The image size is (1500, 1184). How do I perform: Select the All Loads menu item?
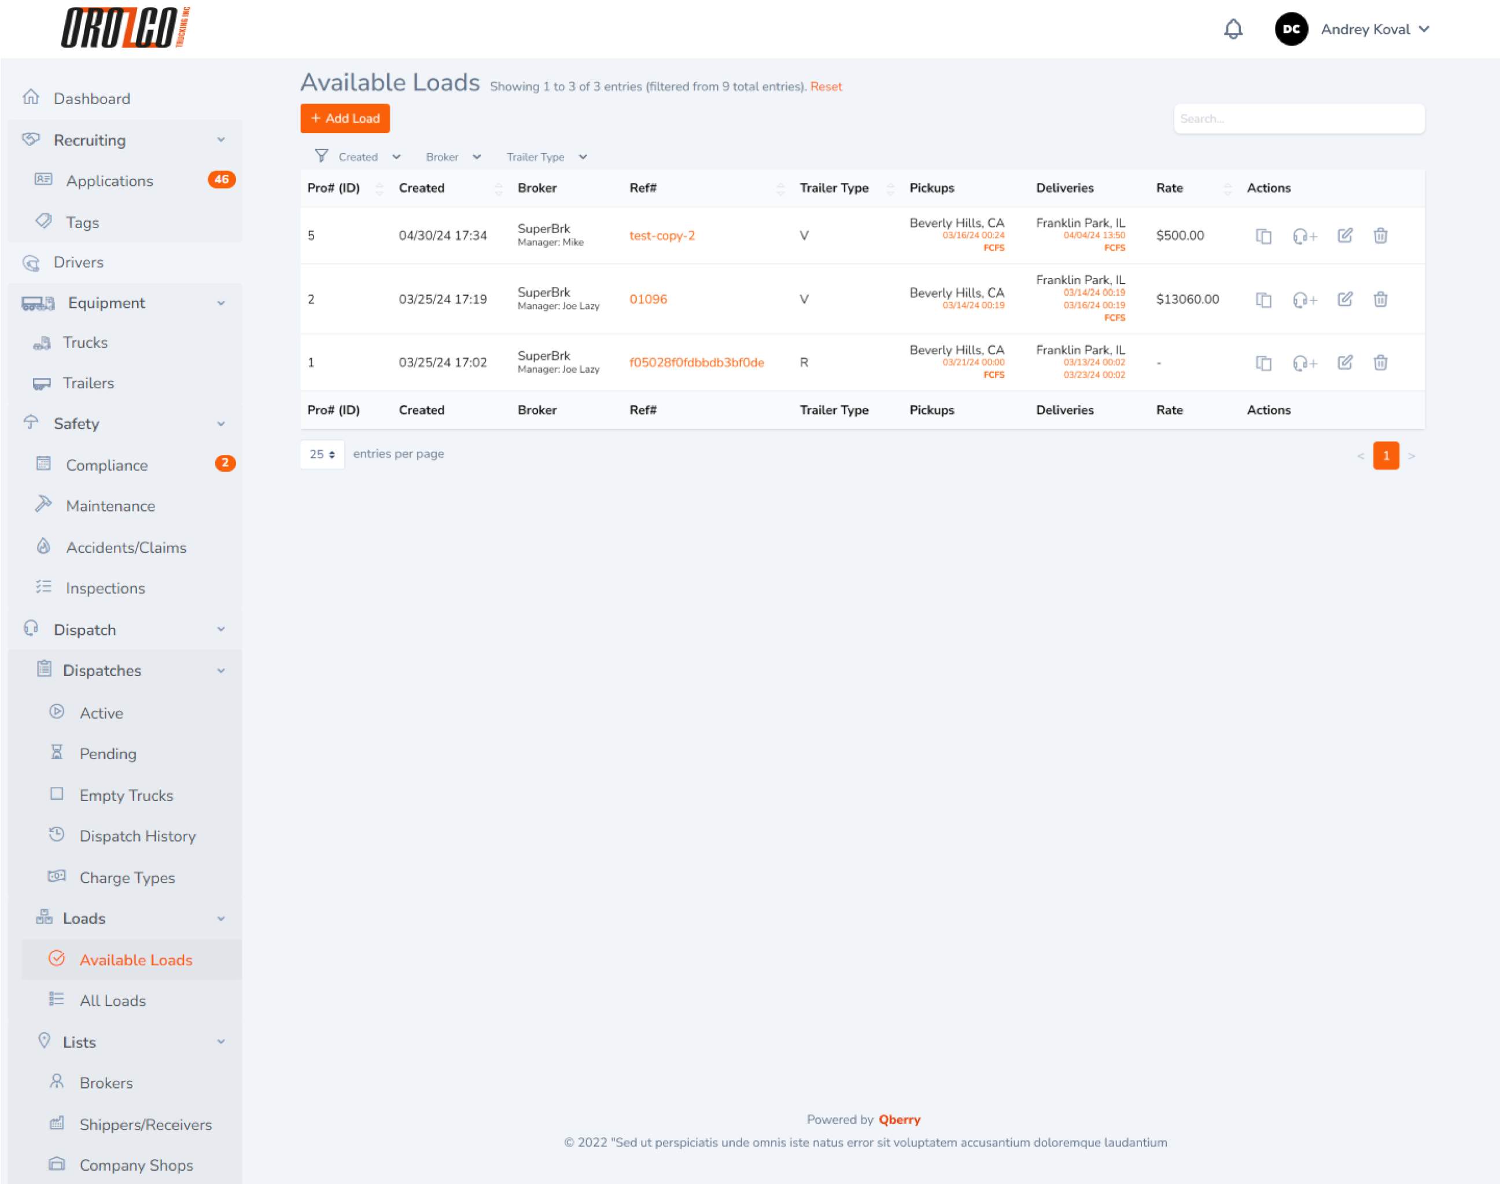(x=112, y=1000)
